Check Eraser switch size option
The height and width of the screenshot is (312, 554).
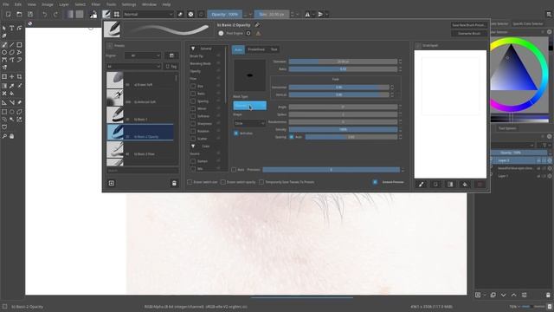coord(190,182)
